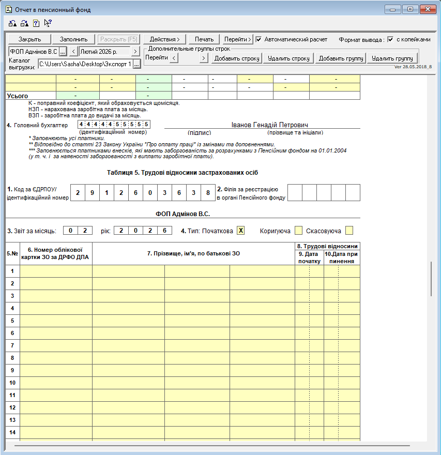441x455 pixels.
Task: Toggle the 'с копейками' checkbox
Action: (x=391, y=39)
